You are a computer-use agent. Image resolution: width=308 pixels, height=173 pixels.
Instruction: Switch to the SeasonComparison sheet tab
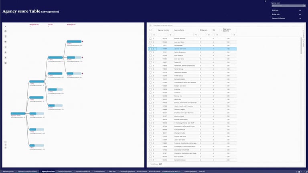(x=65, y=171)
